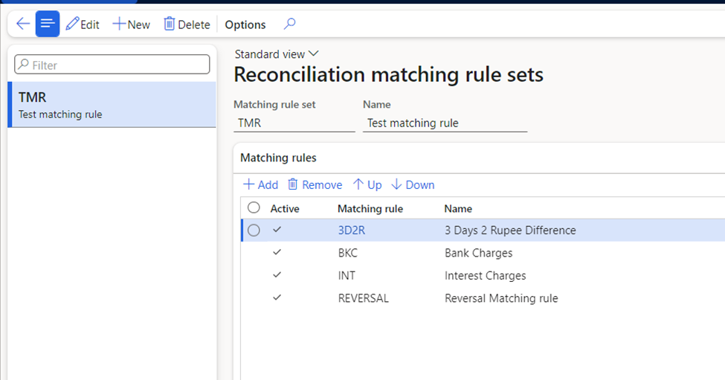Expand the Standard view dropdown
Screen dimensions: 725x380
tap(277, 54)
